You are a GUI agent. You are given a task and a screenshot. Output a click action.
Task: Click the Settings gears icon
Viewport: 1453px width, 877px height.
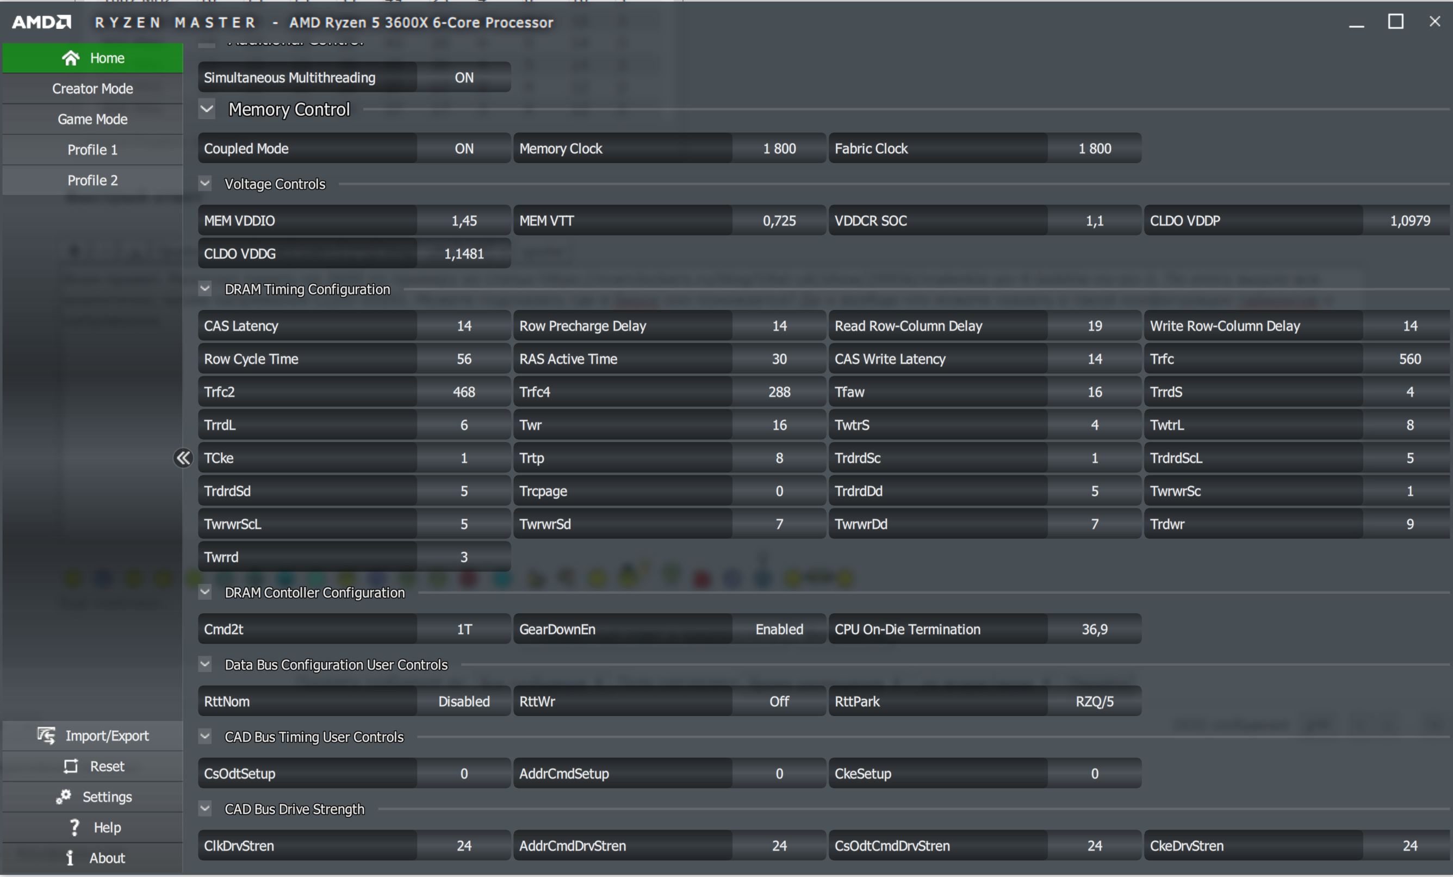[64, 797]
